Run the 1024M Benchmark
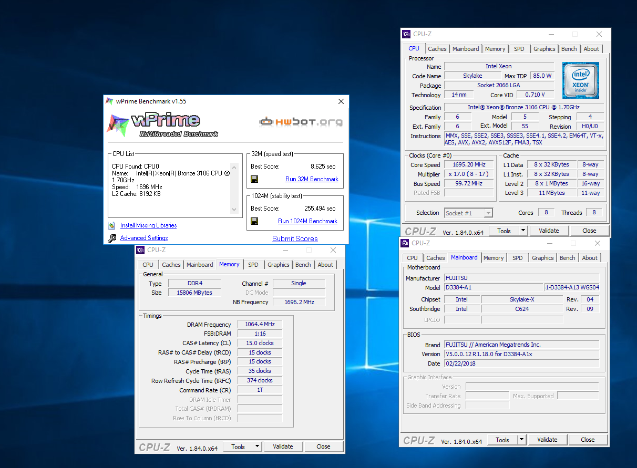 307,221
